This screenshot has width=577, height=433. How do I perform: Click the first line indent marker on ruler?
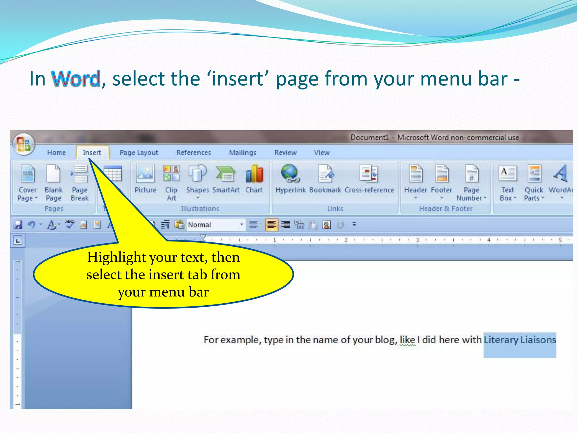click(x=203, y=237)
